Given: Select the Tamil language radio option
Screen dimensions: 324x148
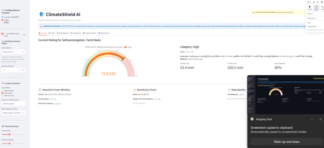Looking at the screenshot, I should click(x=2, y=23).
